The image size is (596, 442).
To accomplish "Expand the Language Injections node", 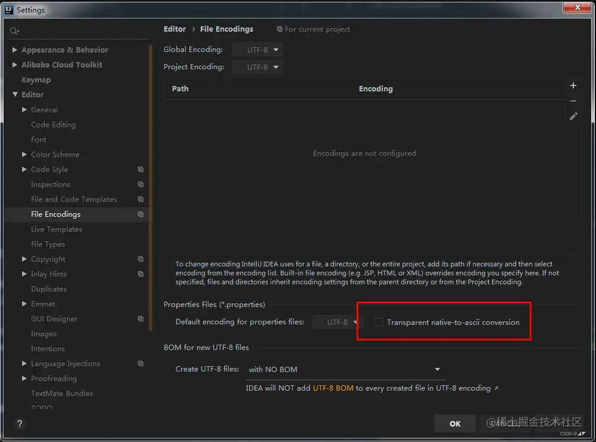I will pyautogui.click(x=24, y=363).
